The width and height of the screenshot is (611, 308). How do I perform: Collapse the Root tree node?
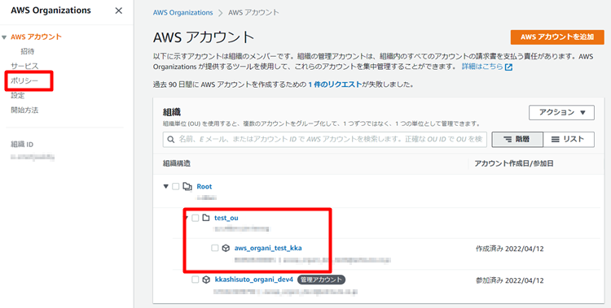coord(166,187)
